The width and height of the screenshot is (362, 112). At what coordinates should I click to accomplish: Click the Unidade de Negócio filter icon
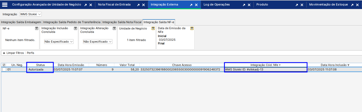coord(153,28)
